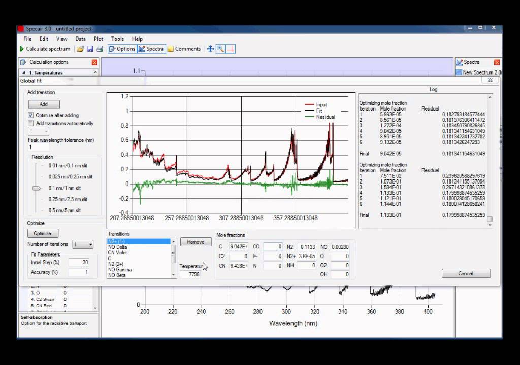Click the Add transition button
The width and height of the screenshot is (520, 365).
coord(44,104)
